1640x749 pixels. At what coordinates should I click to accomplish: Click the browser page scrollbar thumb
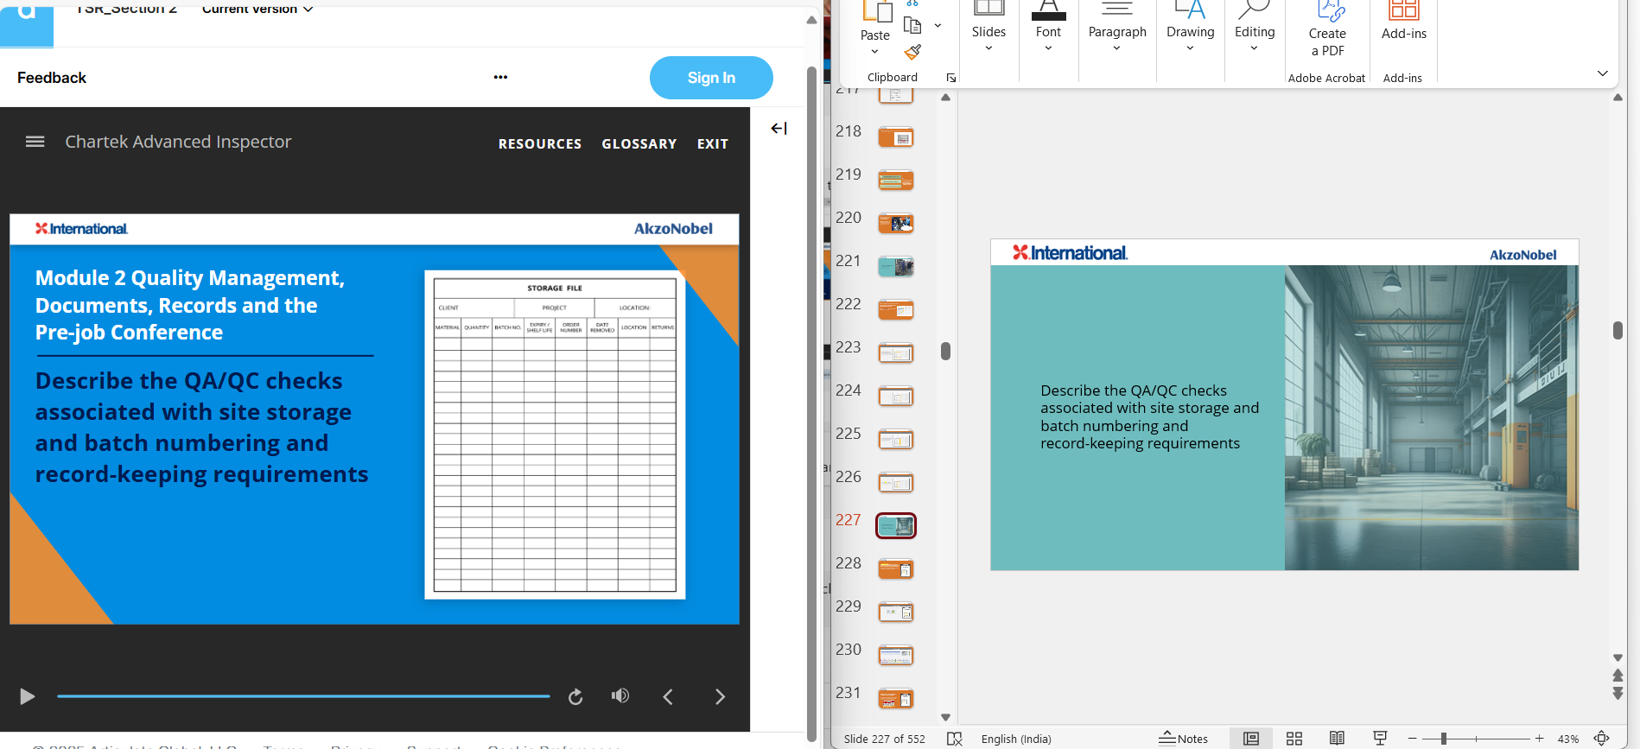point(811,403)
